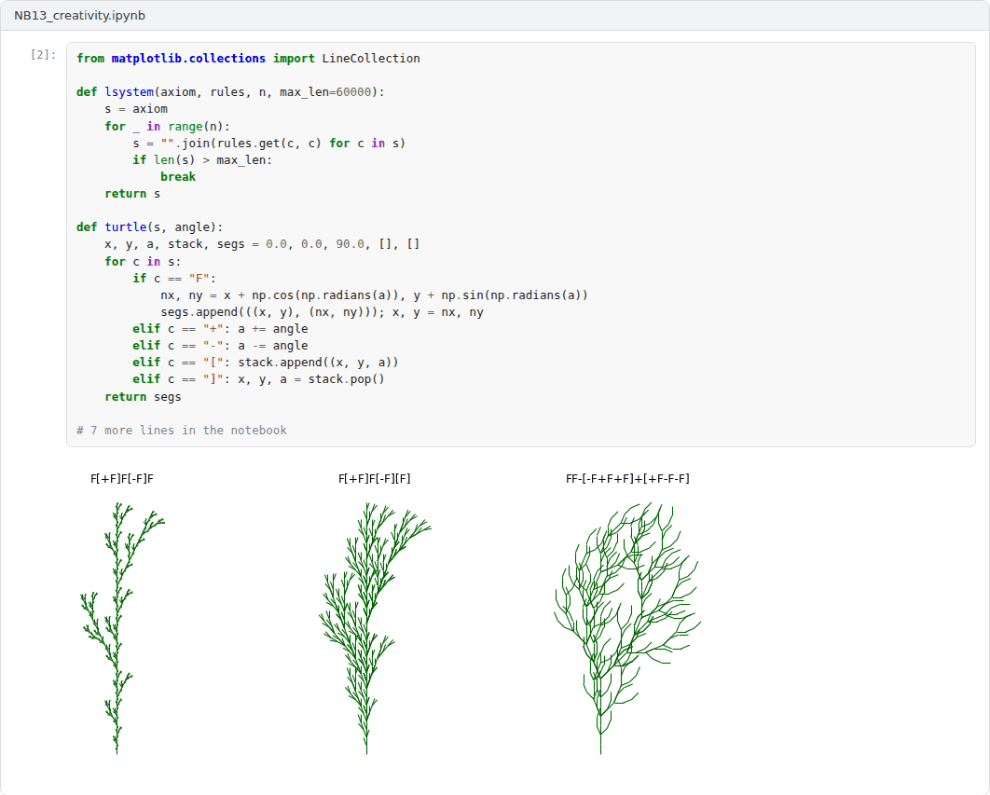Select the cell prompt [2]:
The width and height of the screenshot is (990, 795).
(44, 54)
